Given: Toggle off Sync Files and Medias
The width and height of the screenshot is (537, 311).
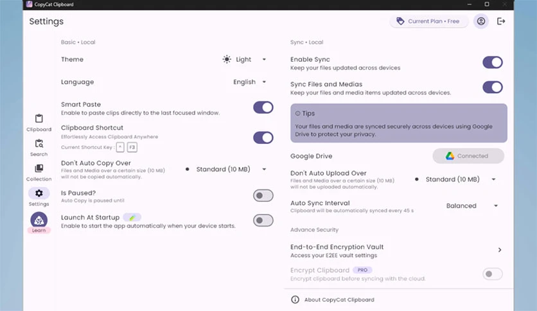Looking at the screenshot, I should pyautogui.click(x=493, y=87).
